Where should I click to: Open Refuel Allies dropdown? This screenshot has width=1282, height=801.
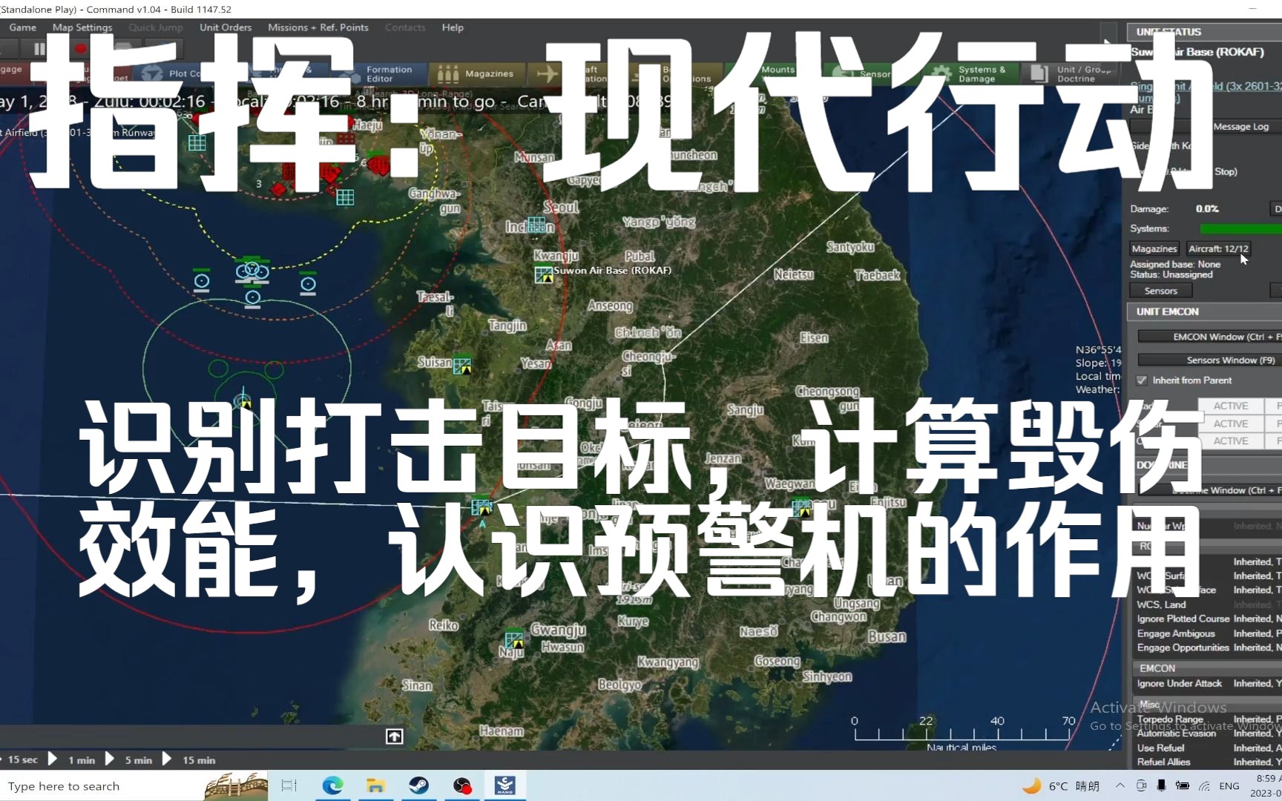[x=1257, y=762]
